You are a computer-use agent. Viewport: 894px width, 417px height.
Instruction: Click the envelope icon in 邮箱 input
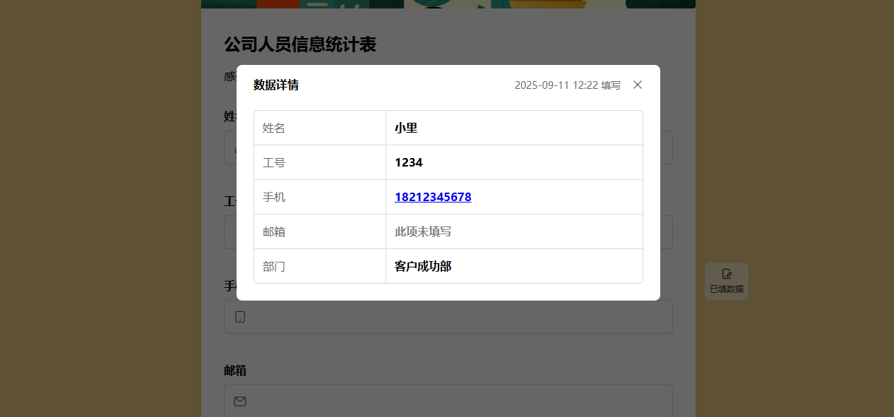click(x=240, y=401)
